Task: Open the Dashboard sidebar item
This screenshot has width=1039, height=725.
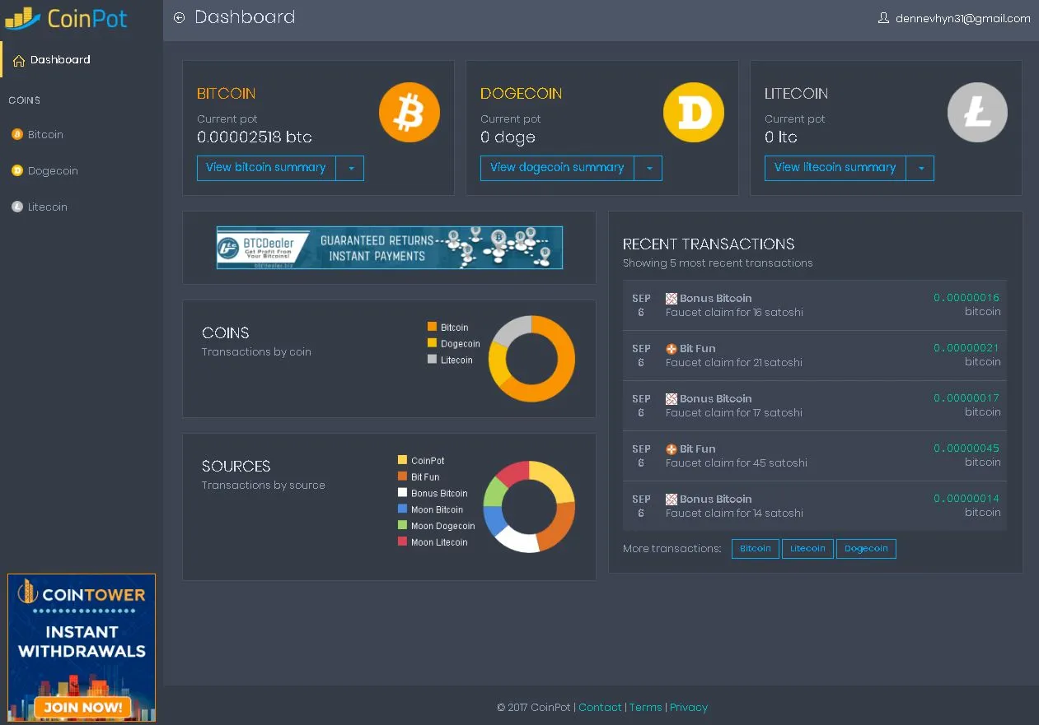Action: [82, 60]
